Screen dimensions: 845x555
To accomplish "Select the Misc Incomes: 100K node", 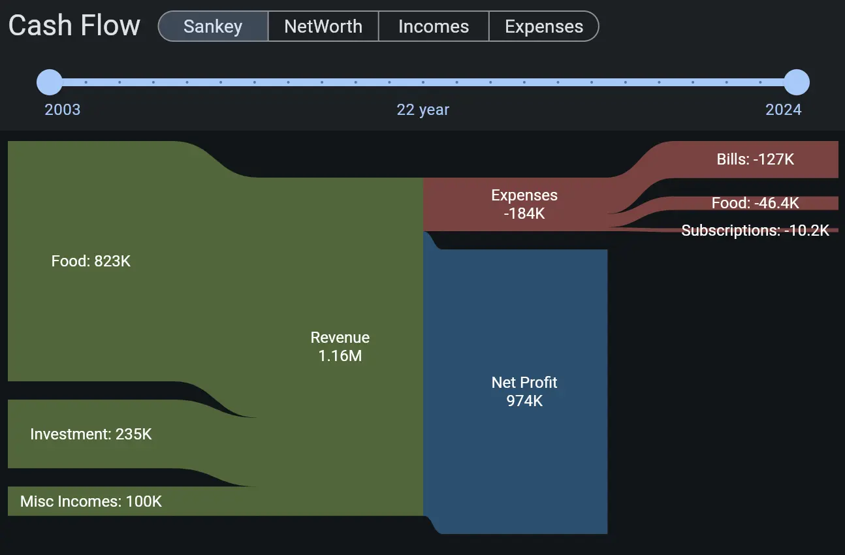I will (91, 501).
